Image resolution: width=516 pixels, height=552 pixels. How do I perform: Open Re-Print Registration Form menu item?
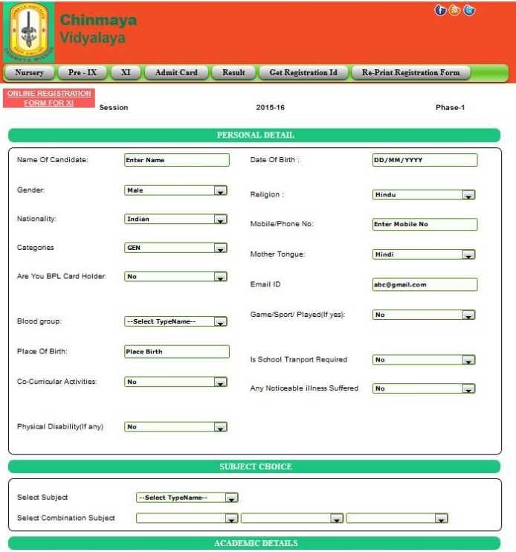(410, 72)
